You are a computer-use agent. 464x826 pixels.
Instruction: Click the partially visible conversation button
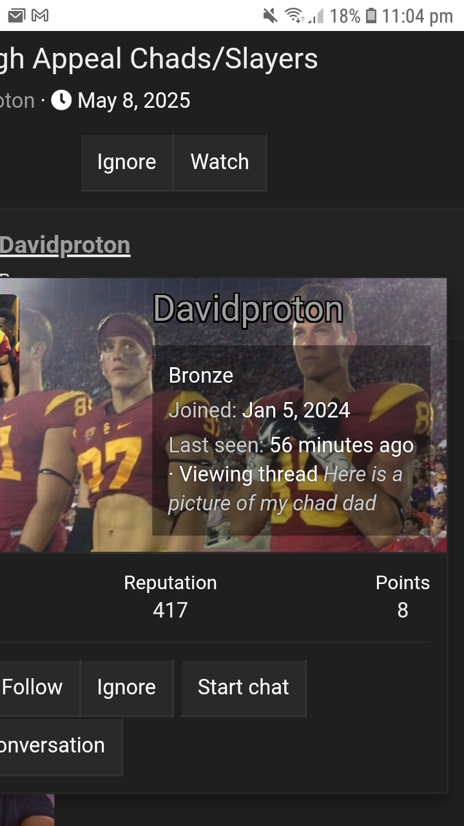pos(53,745)
